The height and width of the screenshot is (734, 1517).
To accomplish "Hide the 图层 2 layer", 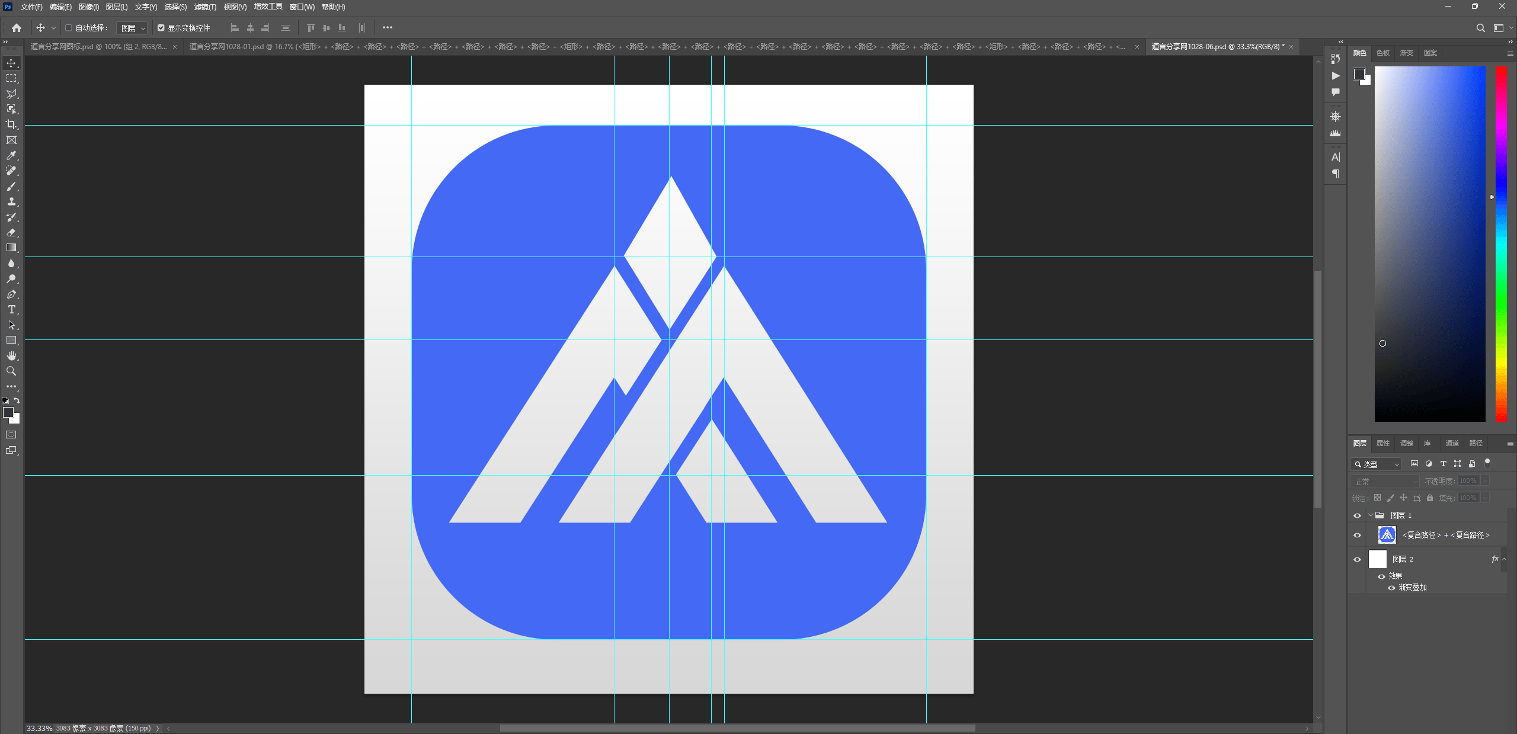I will (1358, 559).
